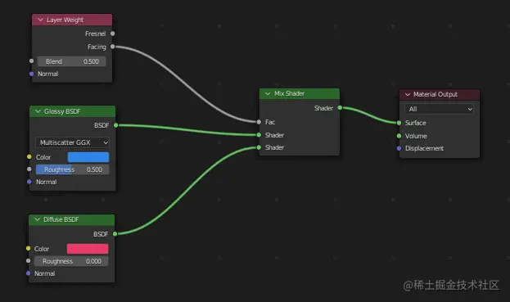The width and height of the screenshot is (510, 302).
Task: Click the Fac label in Mix Shader
Action: point(270,122)
